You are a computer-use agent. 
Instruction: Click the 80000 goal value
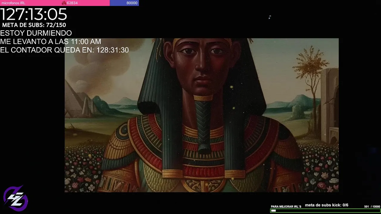point(132,3)
